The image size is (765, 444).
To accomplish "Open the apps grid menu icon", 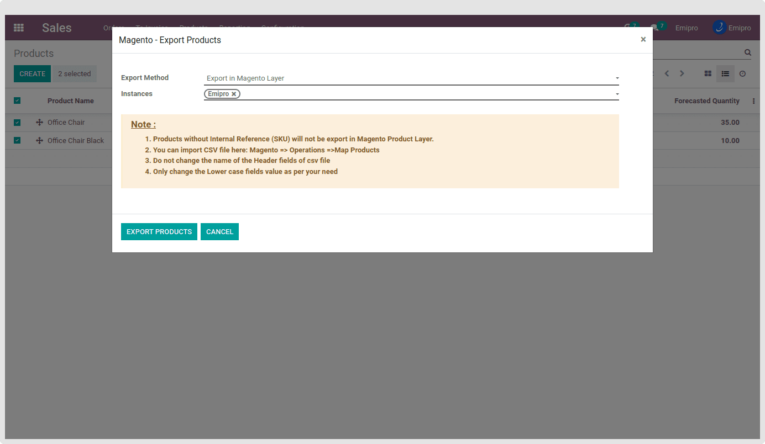I will click(x=19, y=28).
